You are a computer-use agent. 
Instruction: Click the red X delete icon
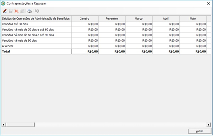click(16, 11)
